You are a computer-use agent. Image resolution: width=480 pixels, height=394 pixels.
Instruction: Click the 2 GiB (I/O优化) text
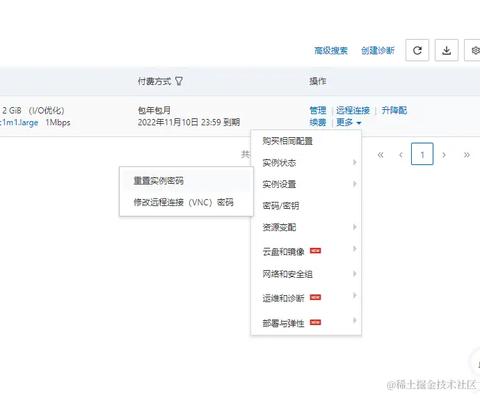[33, 110]
